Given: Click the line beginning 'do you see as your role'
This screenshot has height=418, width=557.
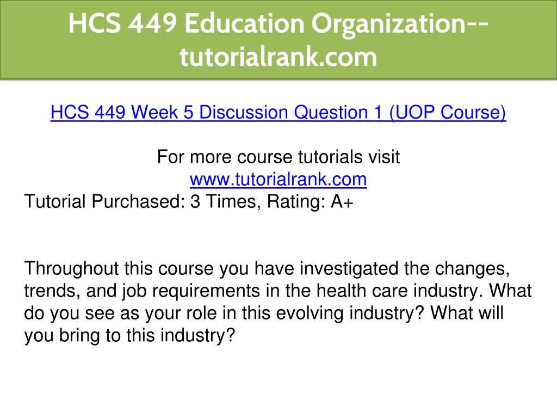Looking at the screenshot, I should pos(264,313).
